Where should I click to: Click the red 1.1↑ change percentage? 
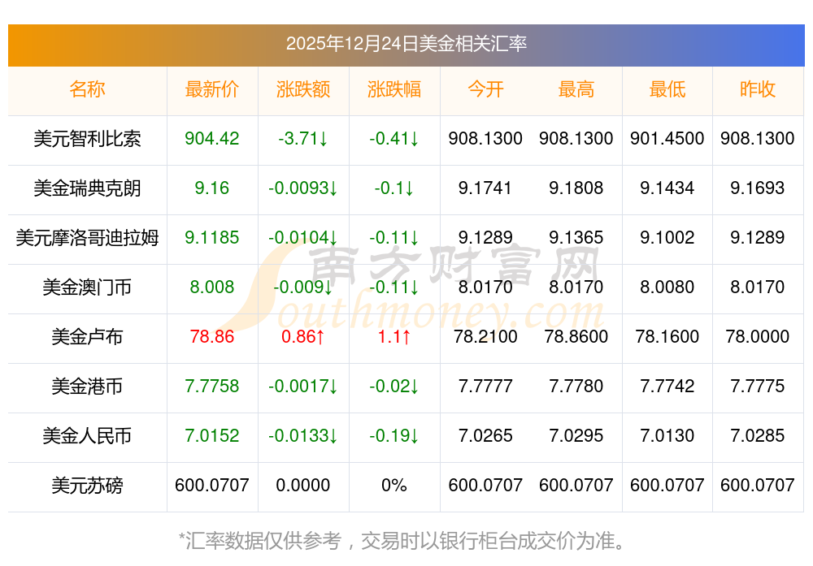point(393,337)
